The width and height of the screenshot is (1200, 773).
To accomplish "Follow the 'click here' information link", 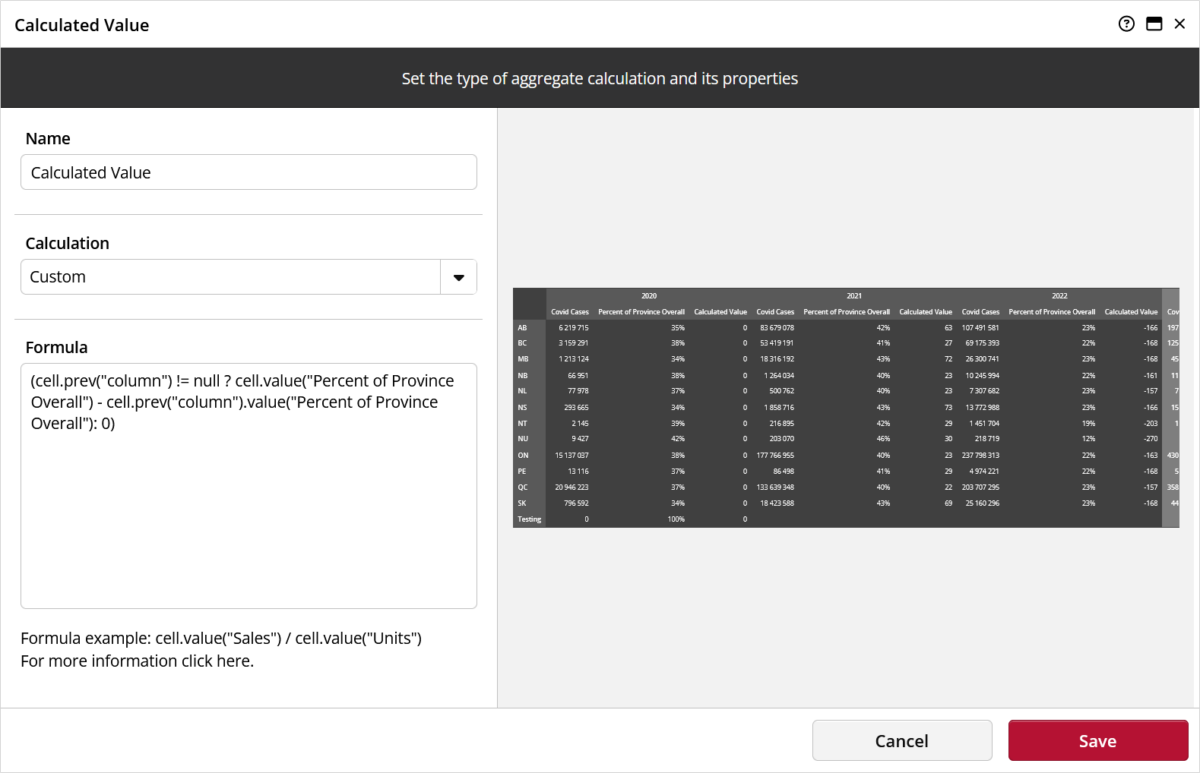I will (x=216, y=661).
